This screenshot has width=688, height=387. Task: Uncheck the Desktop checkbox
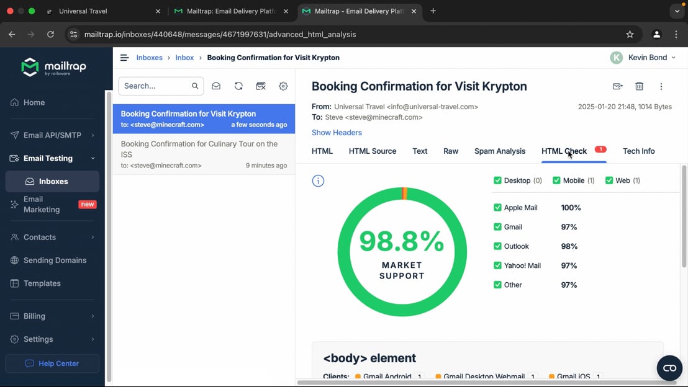(x=497, y=180)
